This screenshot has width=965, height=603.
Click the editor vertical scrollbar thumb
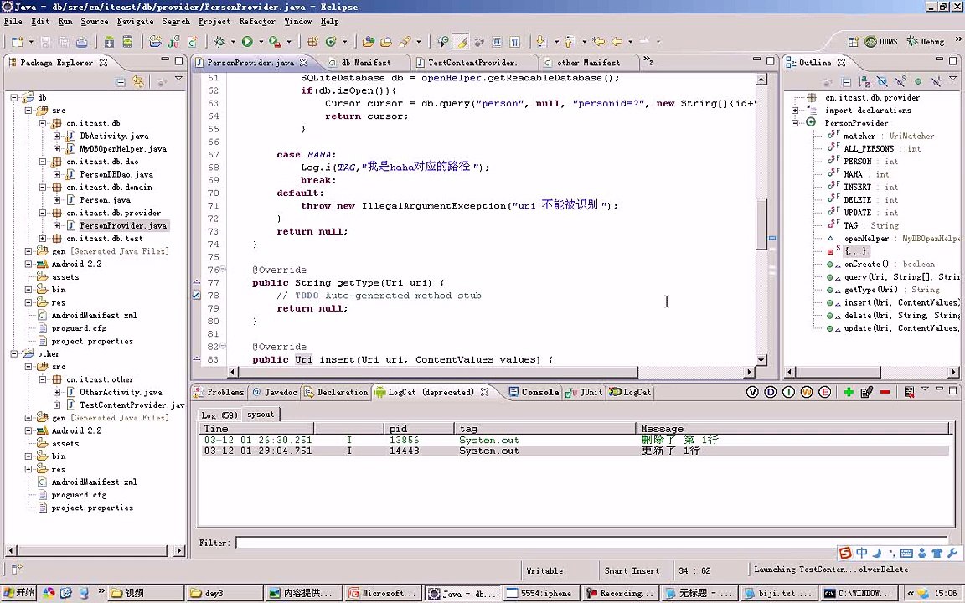pyautogui.click(x=761, y=224)
